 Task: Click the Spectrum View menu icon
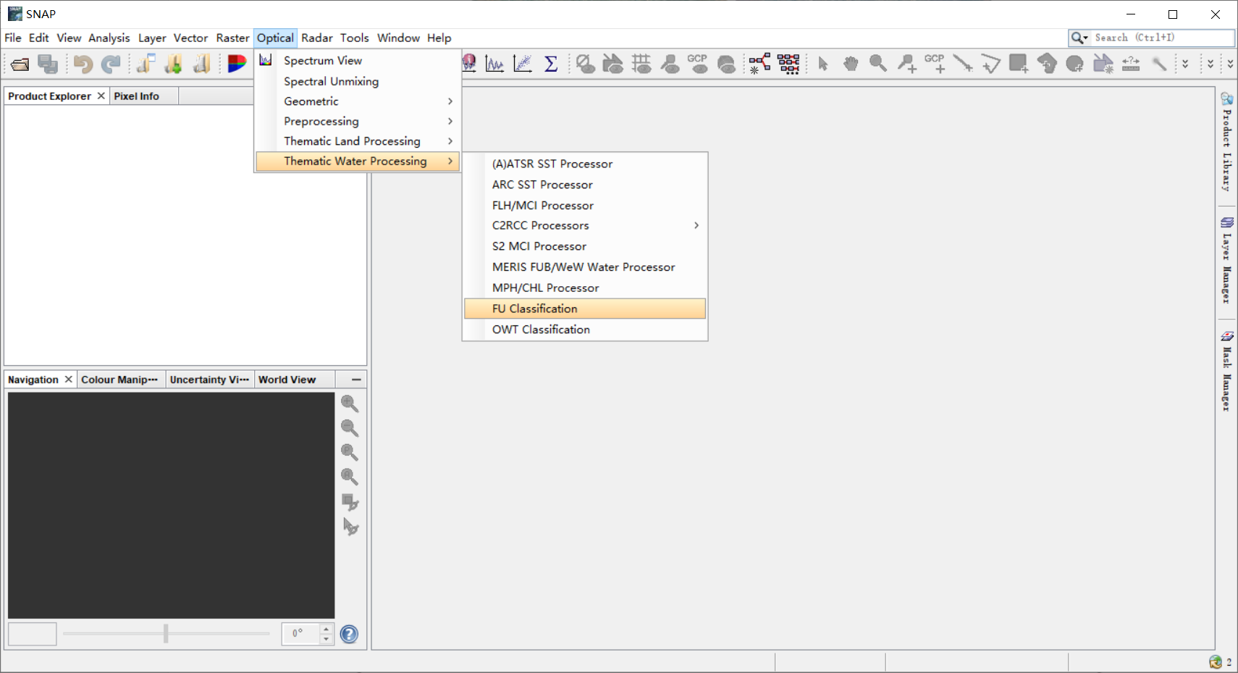(x=266, y=60)
